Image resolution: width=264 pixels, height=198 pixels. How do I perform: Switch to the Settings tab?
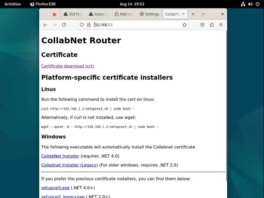[150, 14]
